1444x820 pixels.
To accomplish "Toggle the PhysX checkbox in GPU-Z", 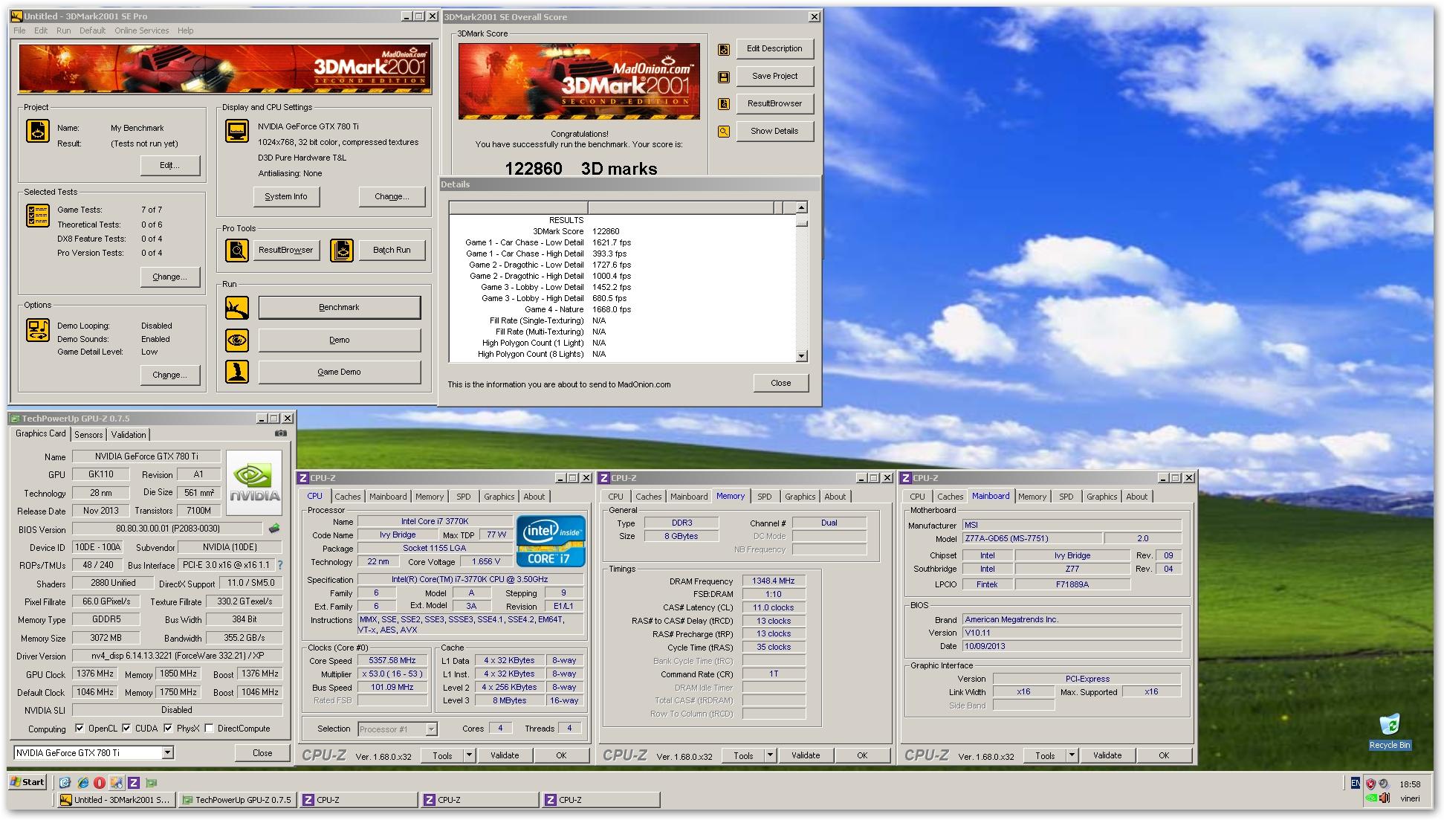I will tap(168, 729).
